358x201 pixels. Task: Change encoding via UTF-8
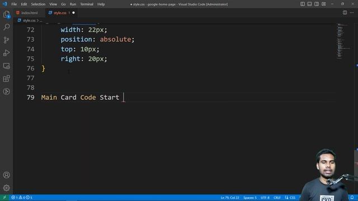[x=265, y=198]
